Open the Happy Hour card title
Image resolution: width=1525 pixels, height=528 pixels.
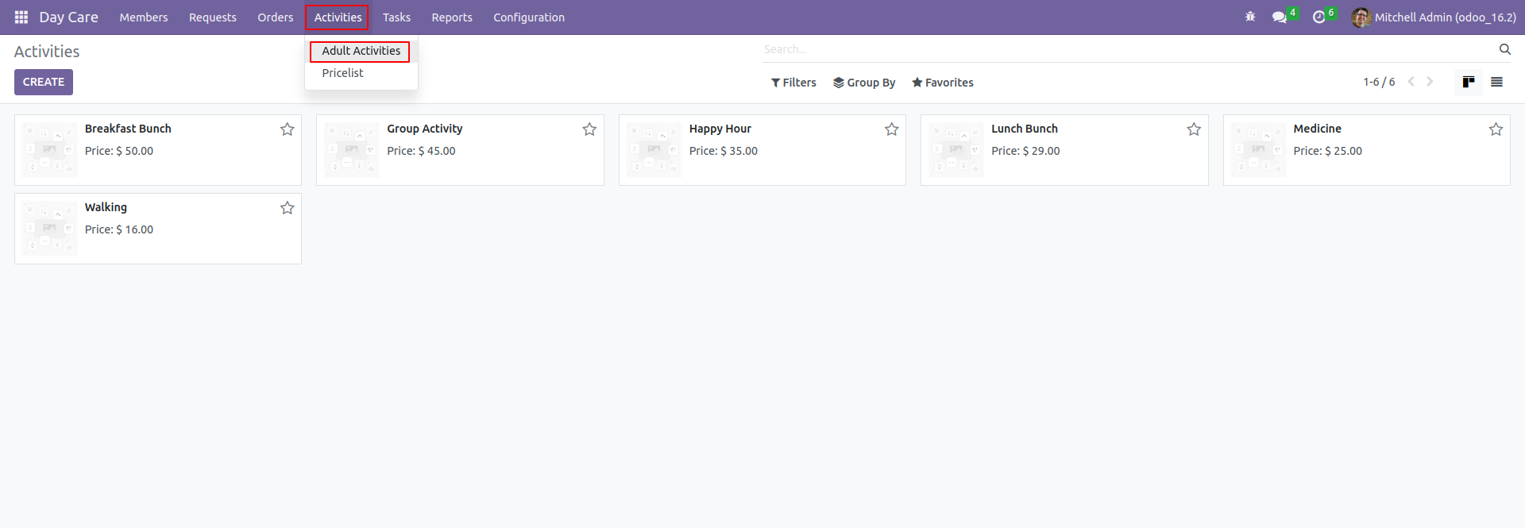[720, 129]
